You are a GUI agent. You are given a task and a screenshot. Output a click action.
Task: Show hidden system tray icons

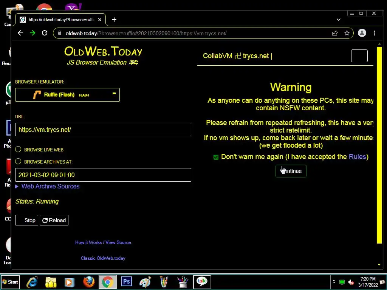click(x=334, y=282)
